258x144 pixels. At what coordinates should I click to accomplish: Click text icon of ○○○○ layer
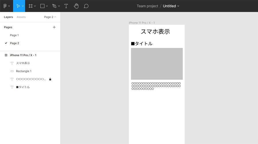coord(12,79)
